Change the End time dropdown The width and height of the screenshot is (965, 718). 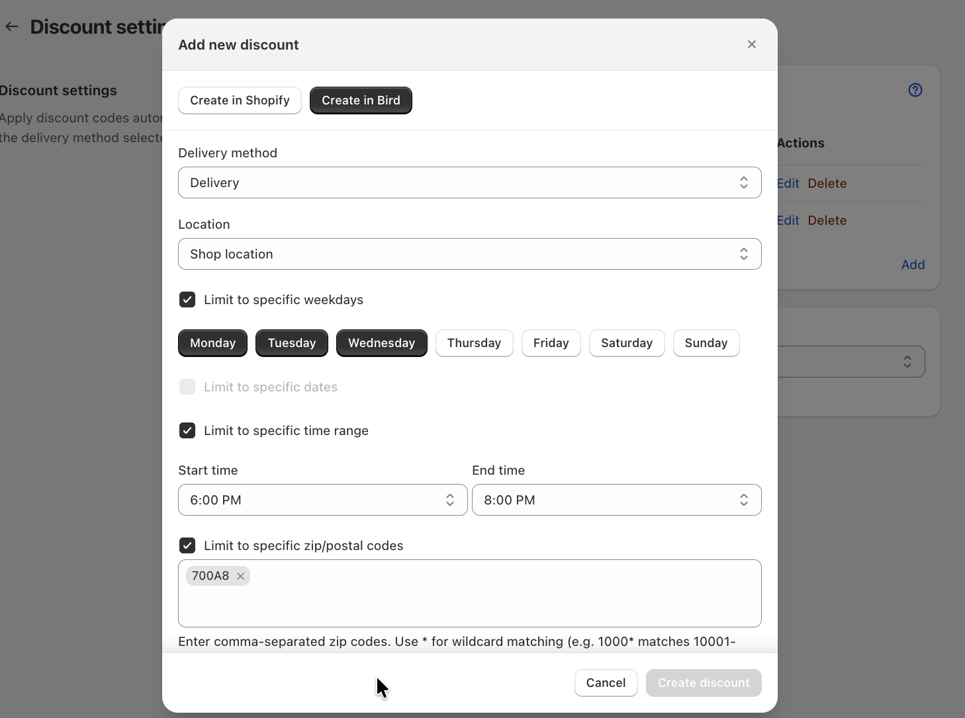(x=616, y=500)
